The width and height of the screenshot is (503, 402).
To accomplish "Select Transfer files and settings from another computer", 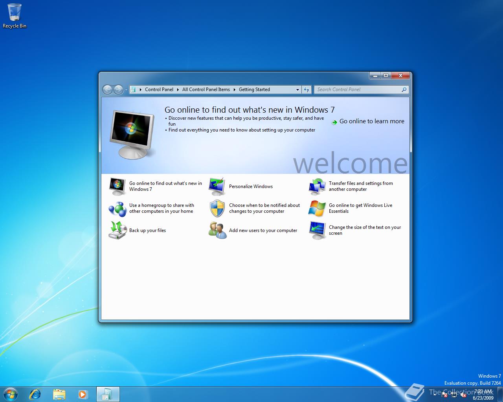I will [x=361, y=186].
